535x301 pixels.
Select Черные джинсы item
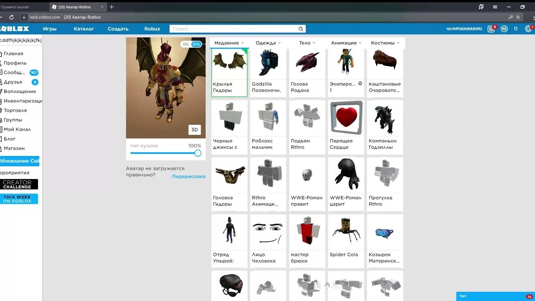(229, 127)
